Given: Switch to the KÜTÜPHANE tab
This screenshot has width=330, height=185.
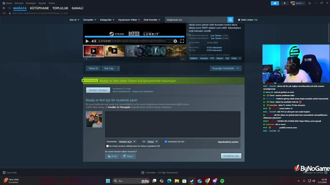Looking at the screenshot, I should (39, 8).
